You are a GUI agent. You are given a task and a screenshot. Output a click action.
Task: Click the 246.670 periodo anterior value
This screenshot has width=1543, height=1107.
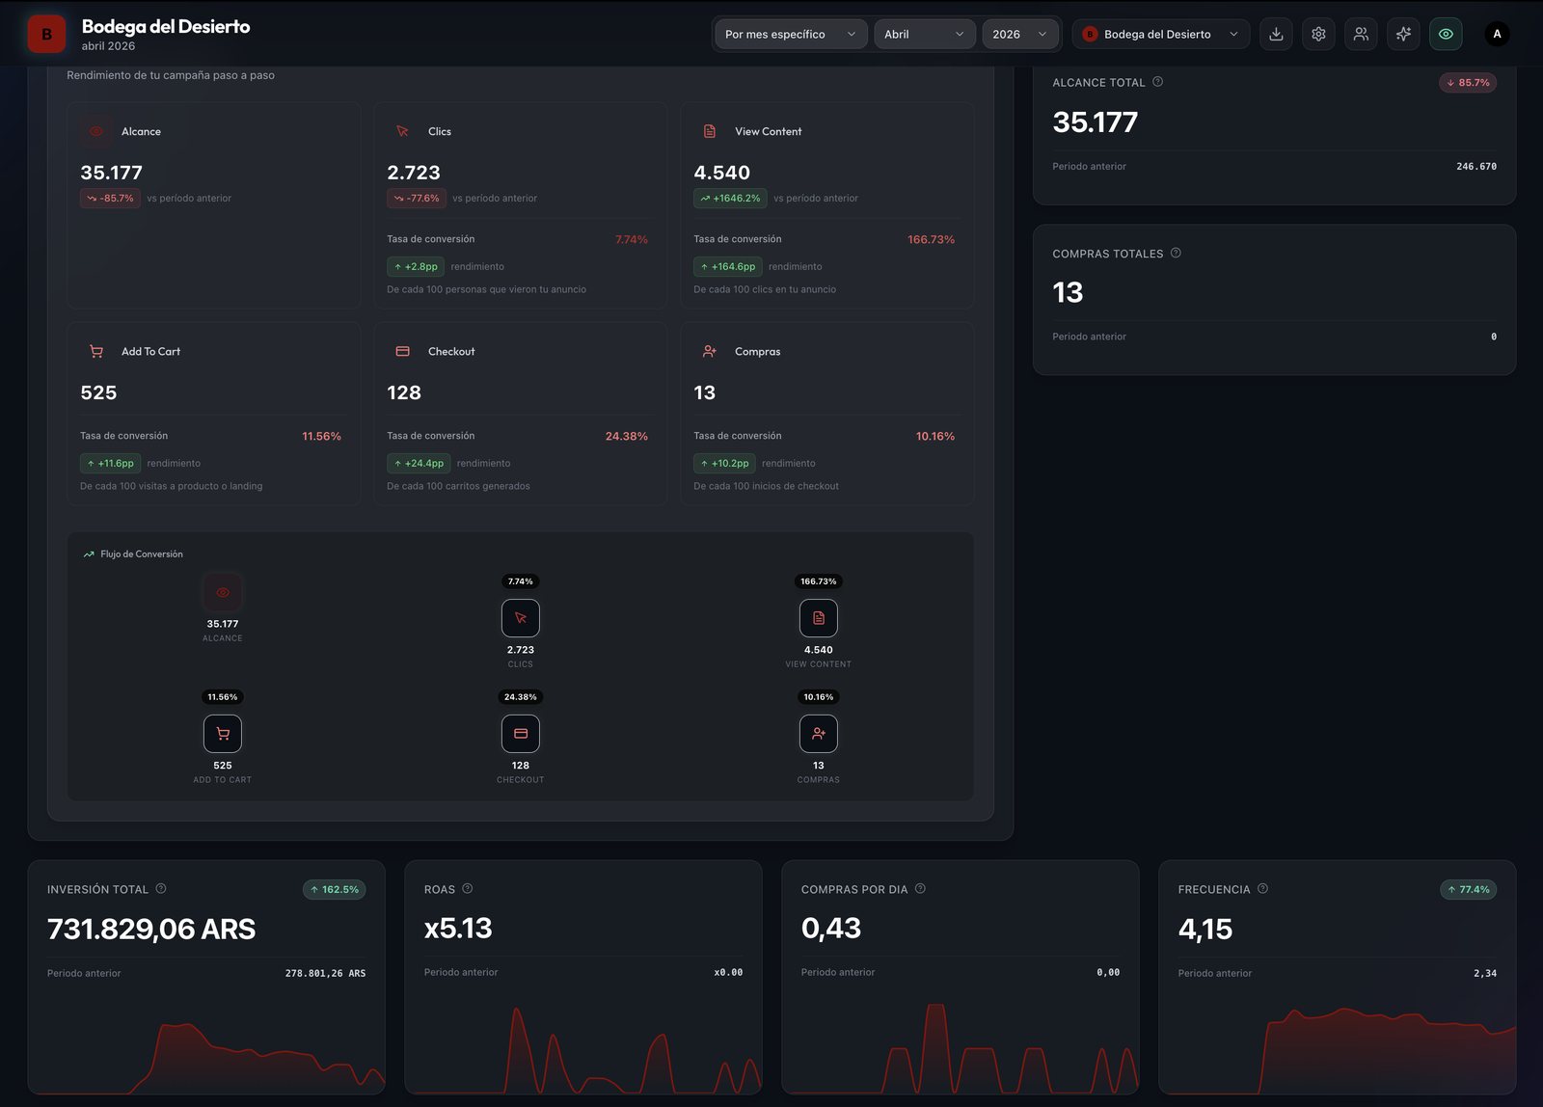coord(1476,167)
